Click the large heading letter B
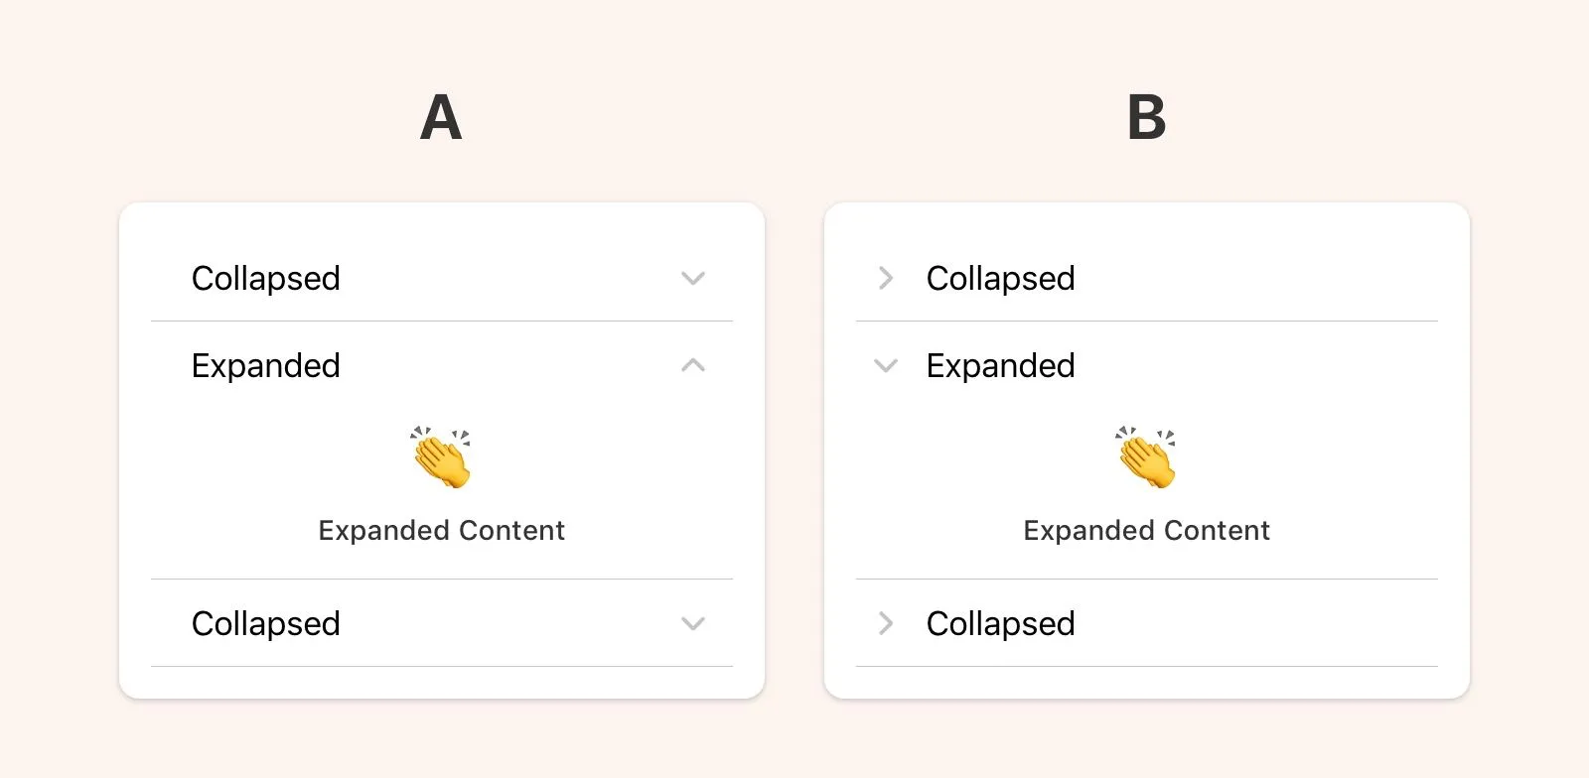1589x778 pixels. tap(1146, 118)
